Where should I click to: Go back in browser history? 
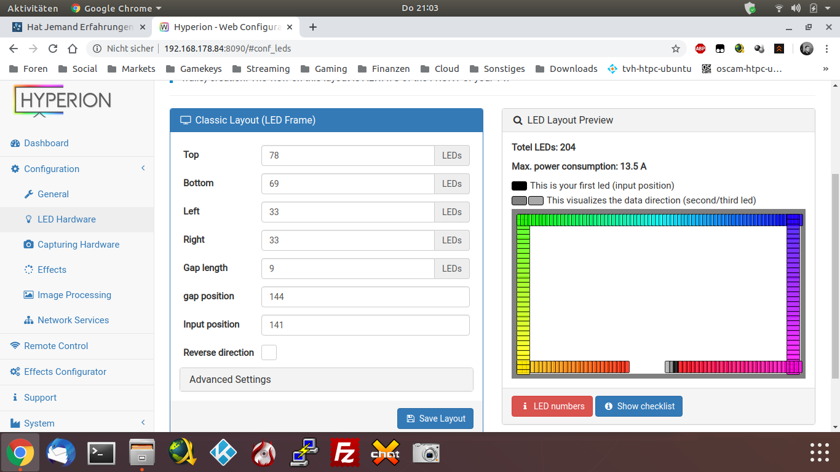click(14, 49)
